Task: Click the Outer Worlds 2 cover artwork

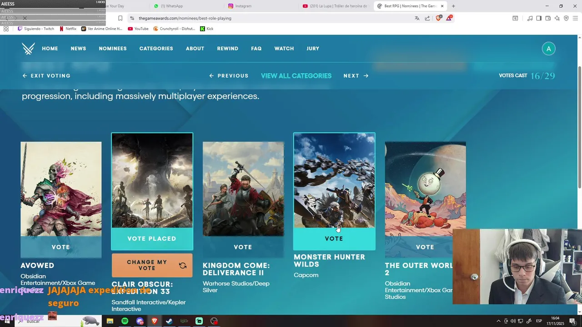Action: click(x=426, y=189)
